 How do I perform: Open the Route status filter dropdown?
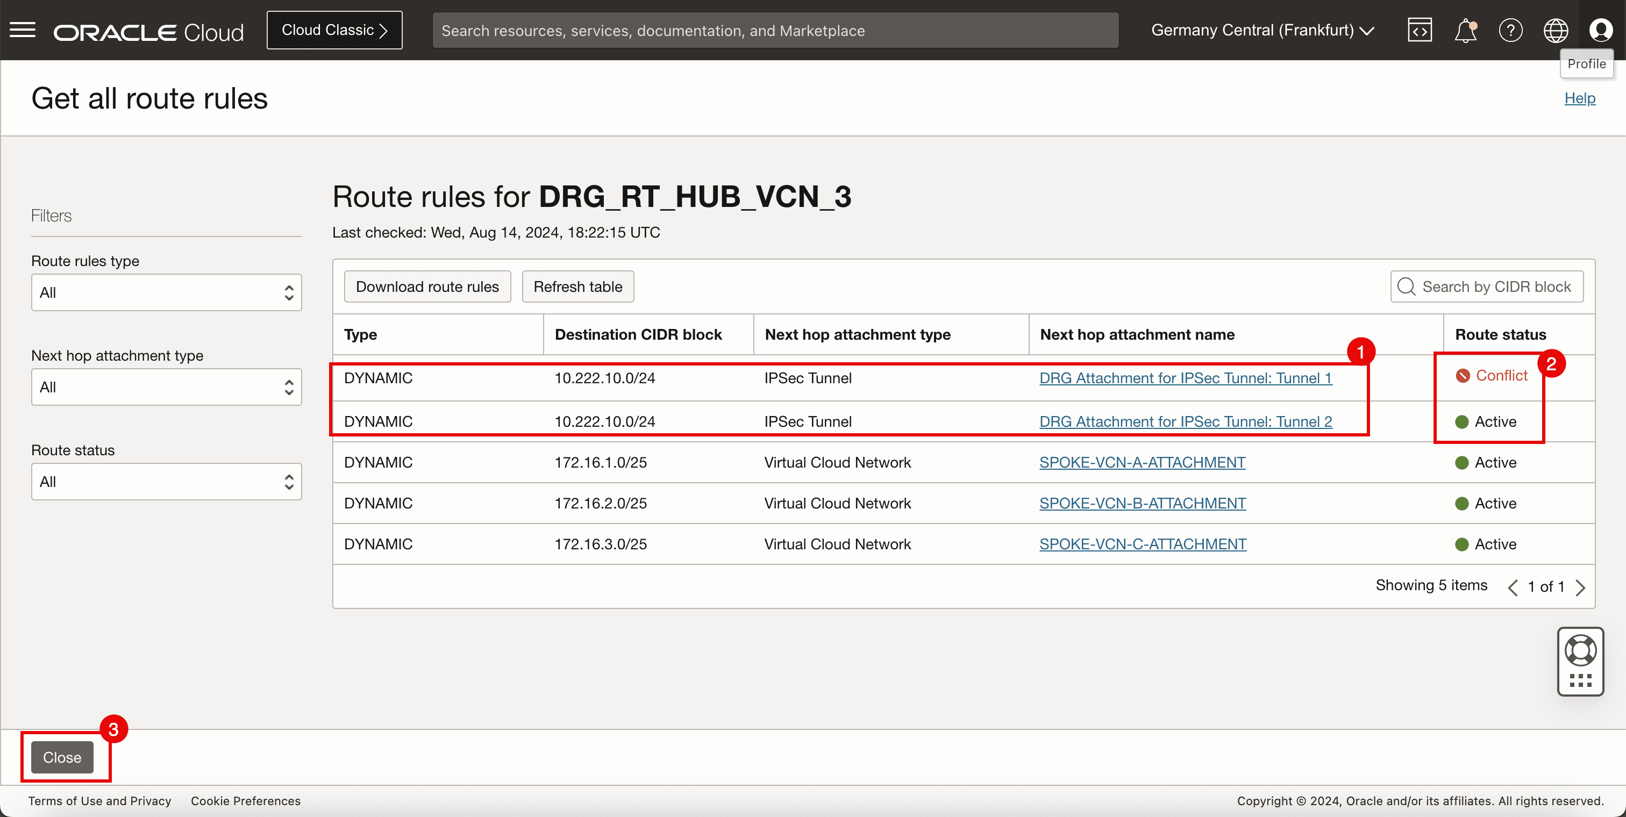pyautogui.click(x=167, y=482)
